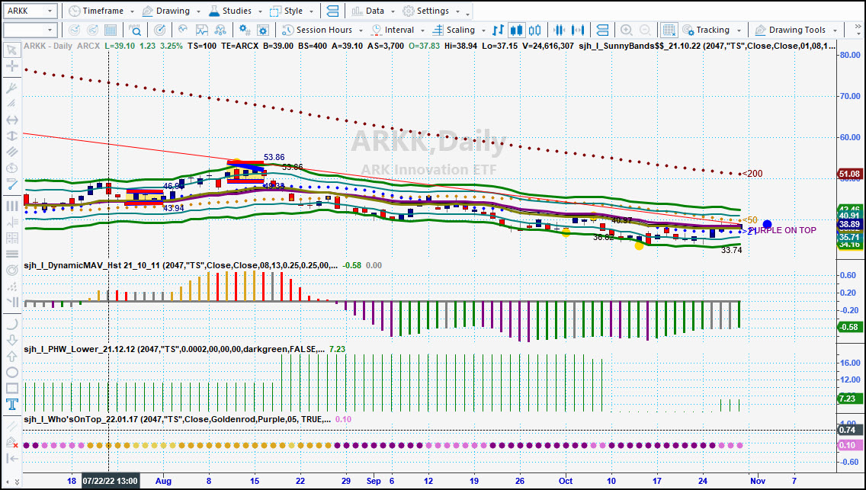Screen dimensions: 866x490
Task: Click the target with arrow icon
Action: click(159, 30)
